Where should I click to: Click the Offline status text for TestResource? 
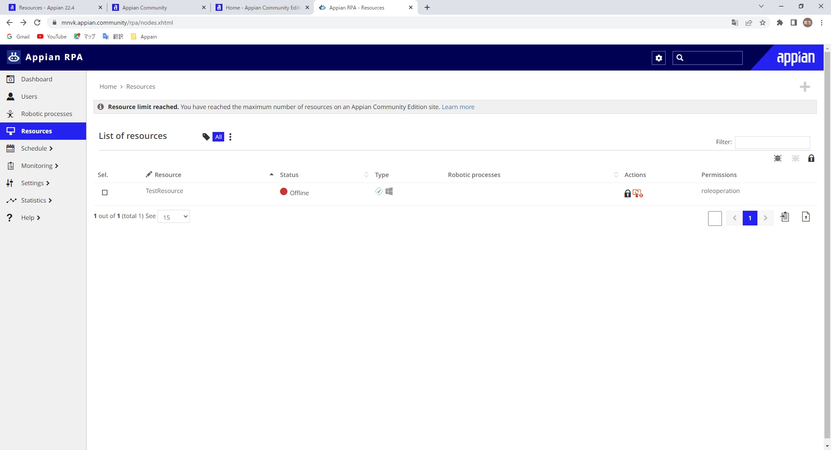[299, 193]
